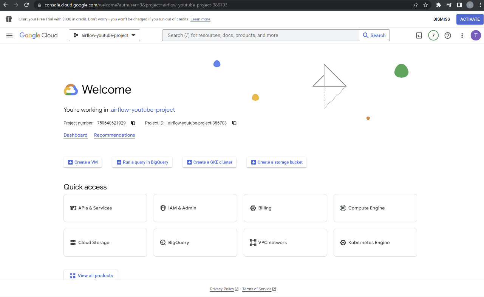The width and height of the screenshot is (484, 297).
Task: Follow the Learn more link
Action: 200,19
